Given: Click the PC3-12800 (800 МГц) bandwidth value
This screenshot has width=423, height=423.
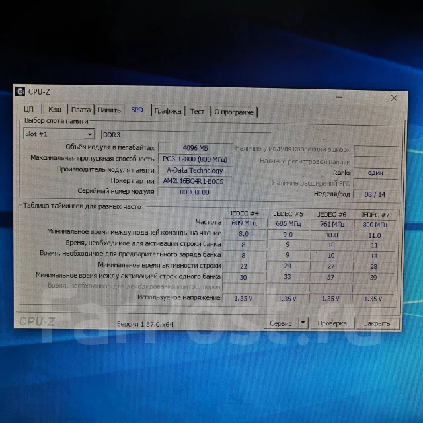Looking at the screenshot, I should pos(195,159).
